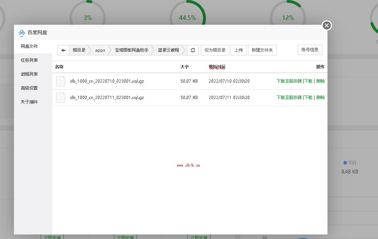This screenshot has width=378, height=239.
Task: Open 账号信息
Action: coord(310,50)
